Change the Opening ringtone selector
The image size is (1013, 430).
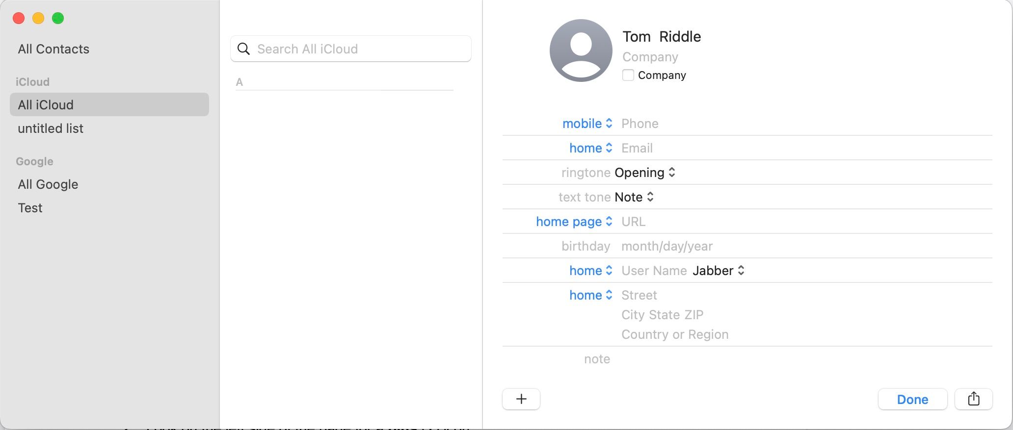pos(645,173)
